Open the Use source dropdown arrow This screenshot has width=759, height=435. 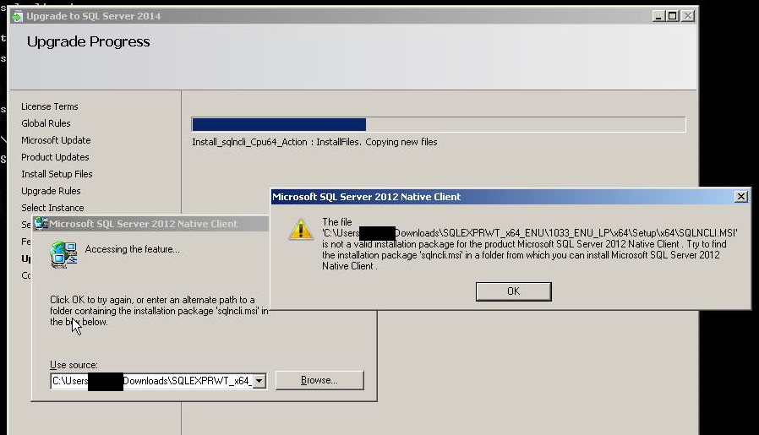[259, 381]
